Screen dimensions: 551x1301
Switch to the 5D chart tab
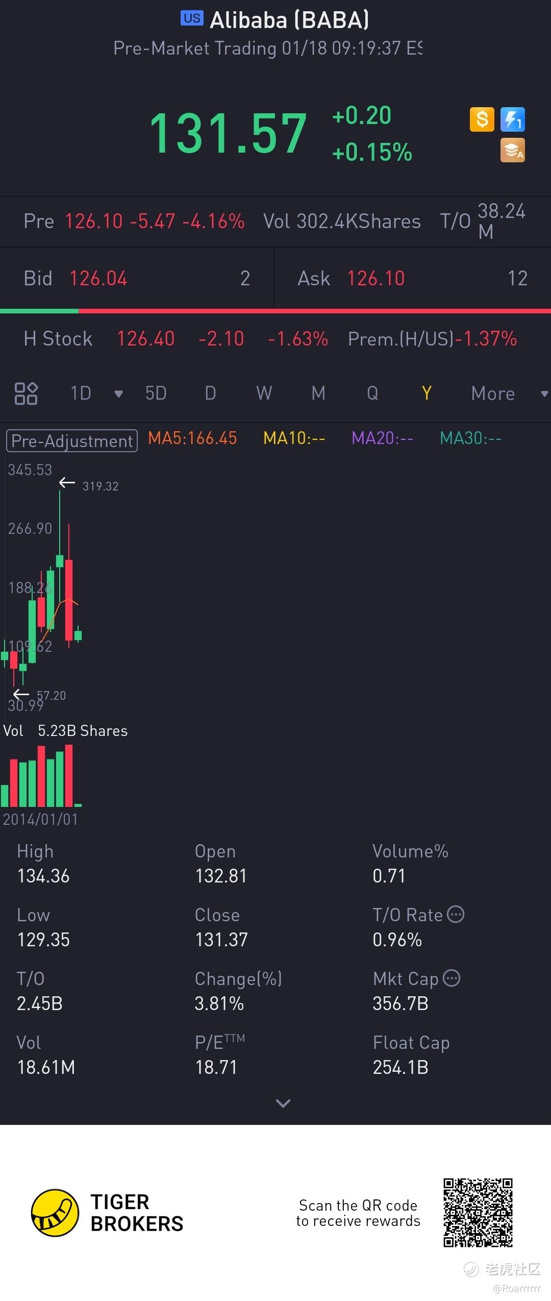[x=156, y=394]
